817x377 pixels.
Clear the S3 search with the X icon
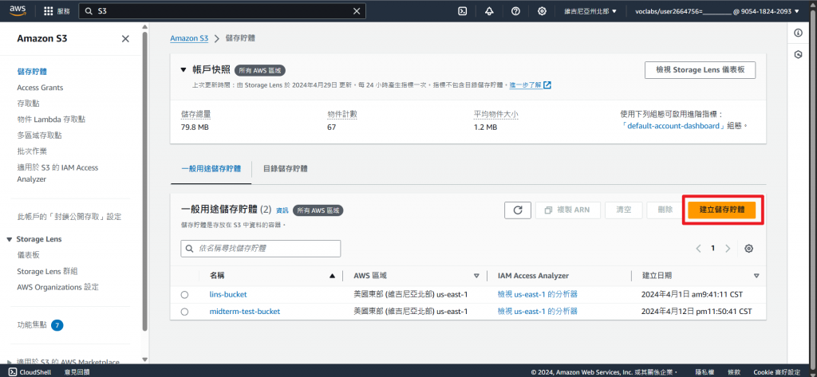pos(357,11)
